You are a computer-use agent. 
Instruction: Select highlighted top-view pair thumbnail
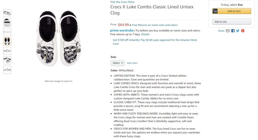pyautogui.click(x=7, y=42)
